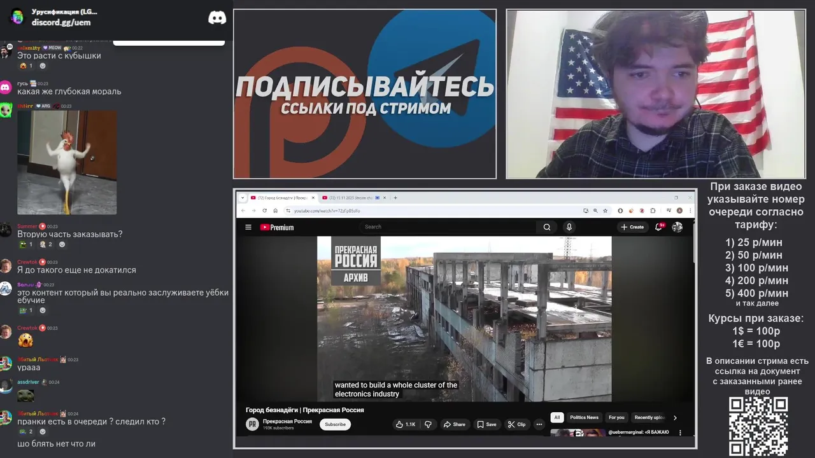The height and width of the screenshot is (458, 815).
Task: Click the 'урааа' chat message
Action: [x=29, y=368]
